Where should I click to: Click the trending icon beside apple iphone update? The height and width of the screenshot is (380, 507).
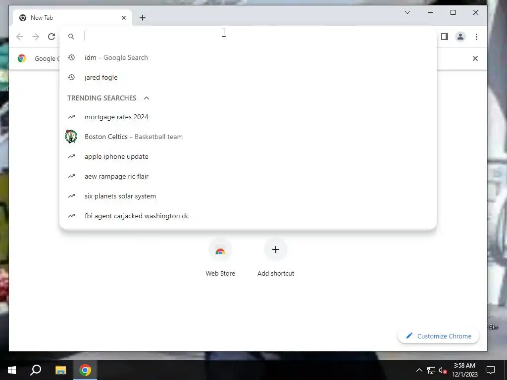point(71,156)
